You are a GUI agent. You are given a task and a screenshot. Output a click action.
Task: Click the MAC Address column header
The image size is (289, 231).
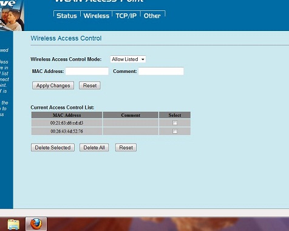(x=67, y=115)
